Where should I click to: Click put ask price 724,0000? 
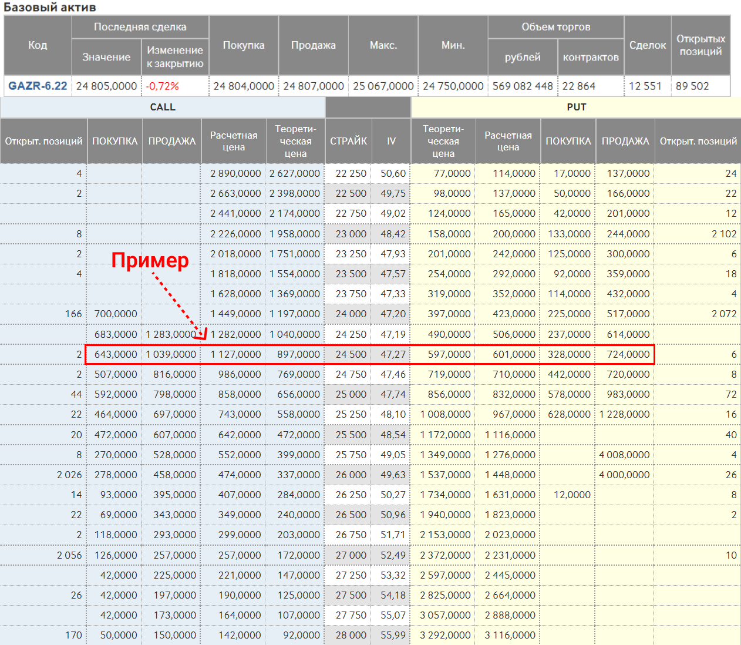point(628,354)
